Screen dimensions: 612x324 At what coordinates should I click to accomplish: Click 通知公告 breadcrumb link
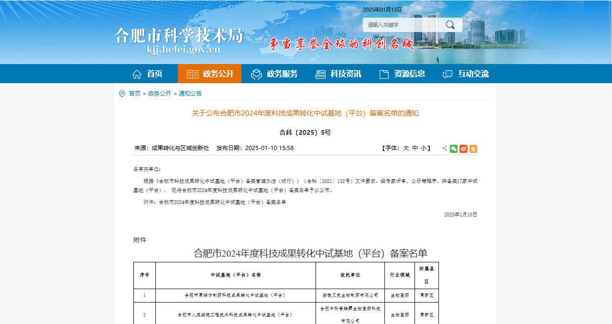pyautogui.click(x=190, y=94)
